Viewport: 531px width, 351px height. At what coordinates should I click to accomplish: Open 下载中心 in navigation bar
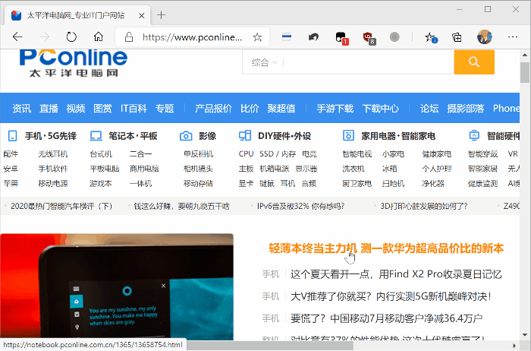[x=380, y=108]
